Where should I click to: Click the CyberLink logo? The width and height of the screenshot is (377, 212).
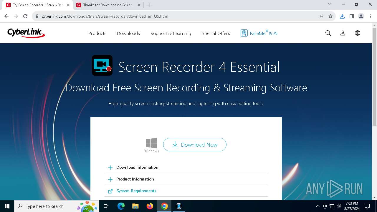[26, 33]
